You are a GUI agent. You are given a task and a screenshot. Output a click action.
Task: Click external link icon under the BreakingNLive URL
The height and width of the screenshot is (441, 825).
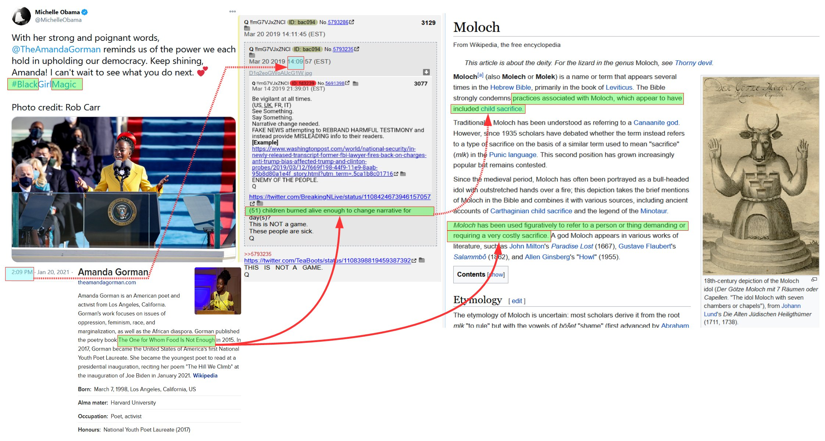[x=252, y=203]
